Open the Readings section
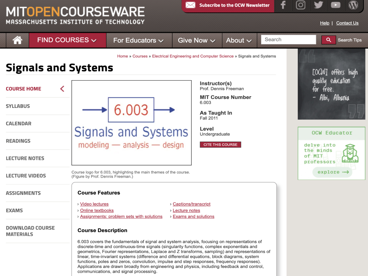The width and height of the screenshot is (368, 276). pyautogui.click(x=18, y=141)
